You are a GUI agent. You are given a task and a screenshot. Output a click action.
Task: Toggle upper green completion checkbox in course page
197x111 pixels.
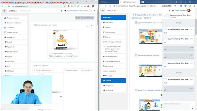(161, 95)
